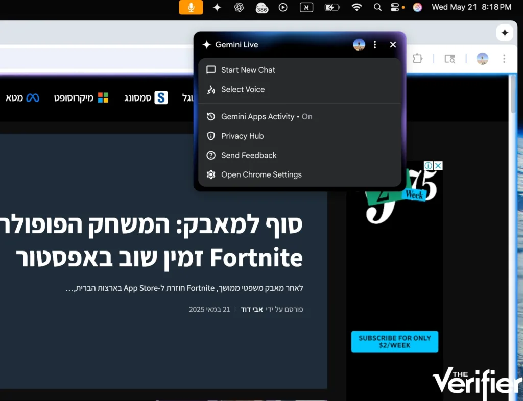Click the date 21 במאי 2025

[209, 309]
